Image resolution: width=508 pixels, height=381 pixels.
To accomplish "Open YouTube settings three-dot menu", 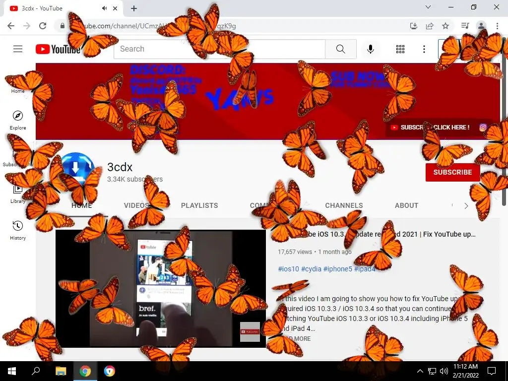I will [x=424, y=49].
